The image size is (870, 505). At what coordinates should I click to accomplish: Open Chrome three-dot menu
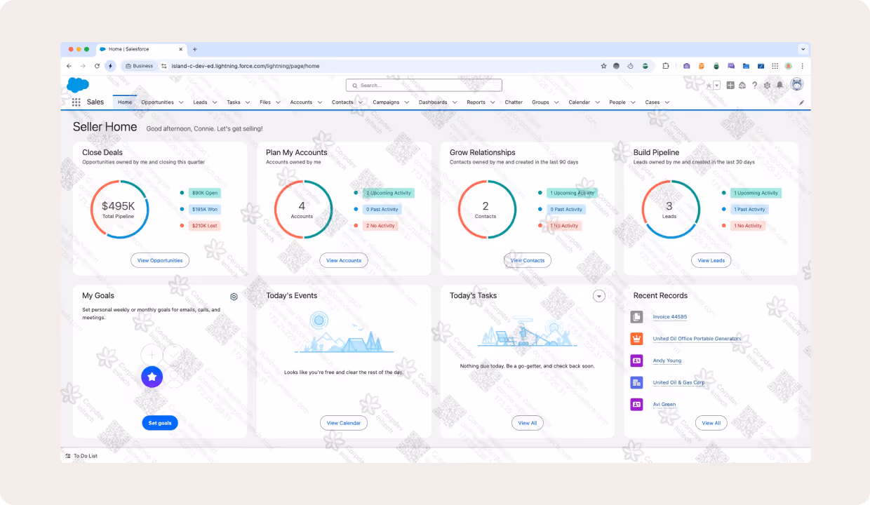pyautogui.click(x=802, y=66)
